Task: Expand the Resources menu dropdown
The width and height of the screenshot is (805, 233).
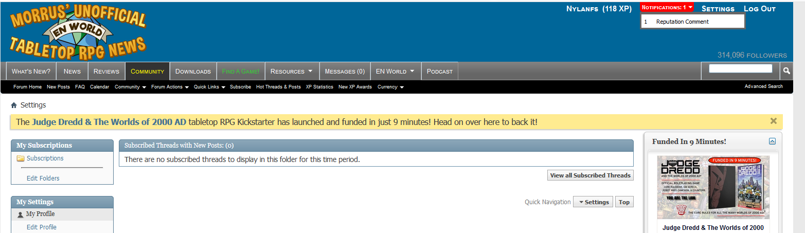Action: pos(291,71)
